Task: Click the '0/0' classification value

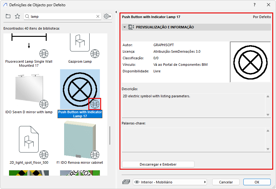Action: tap(156, 58)
